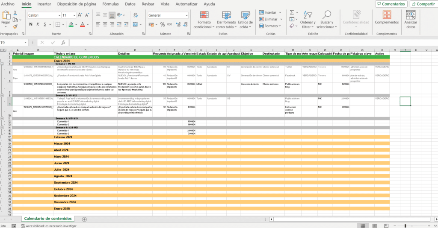Apply the thousands separator 000 style
Image resolution: width=438 pixels, height=228 pixels.
(169, 24)
